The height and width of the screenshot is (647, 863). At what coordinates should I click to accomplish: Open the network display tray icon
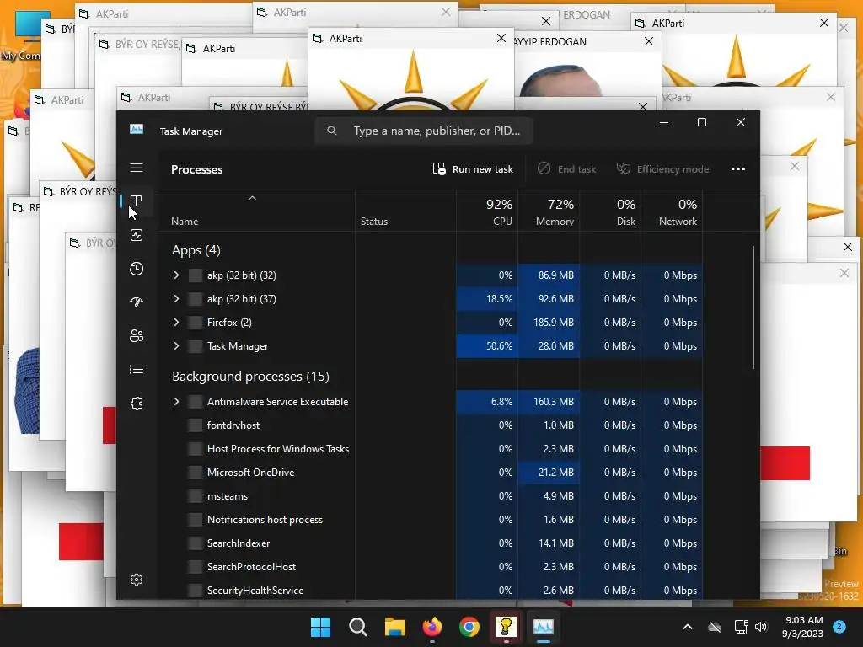tap(741, 627)
